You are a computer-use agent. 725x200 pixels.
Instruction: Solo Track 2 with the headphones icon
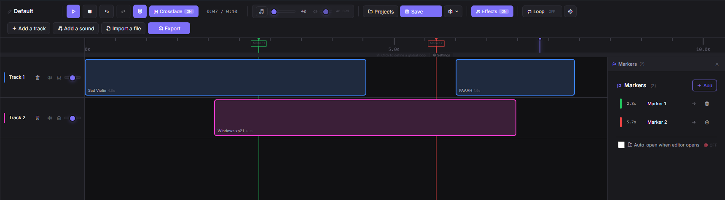[59, 118]
